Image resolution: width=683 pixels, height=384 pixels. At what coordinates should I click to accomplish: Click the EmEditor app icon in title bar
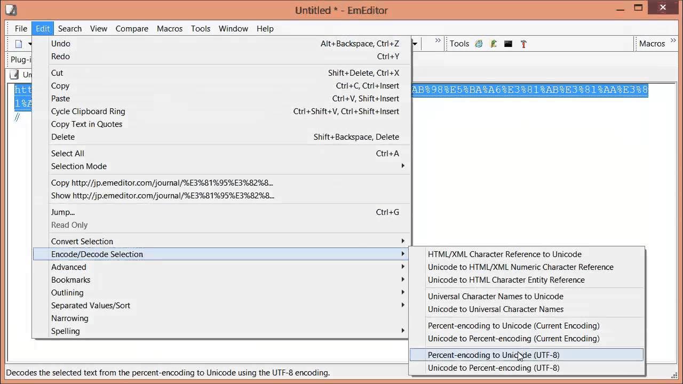coord(11,10)
